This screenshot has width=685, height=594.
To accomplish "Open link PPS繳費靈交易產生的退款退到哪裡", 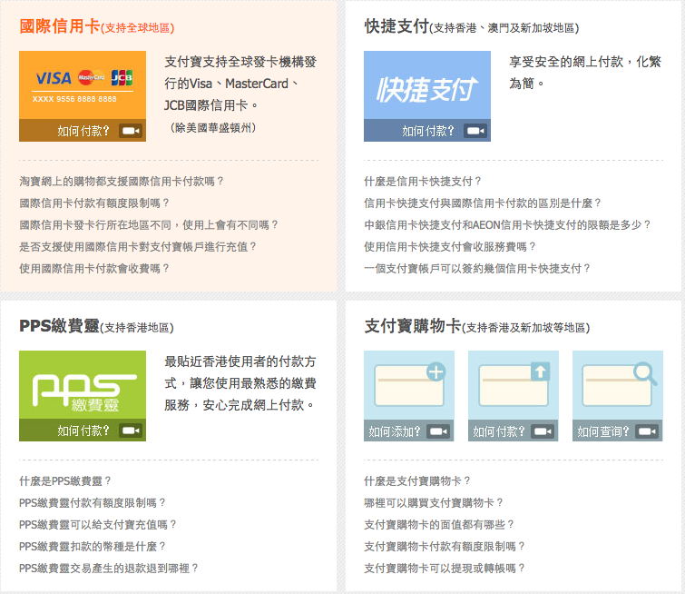I will 108,569.
